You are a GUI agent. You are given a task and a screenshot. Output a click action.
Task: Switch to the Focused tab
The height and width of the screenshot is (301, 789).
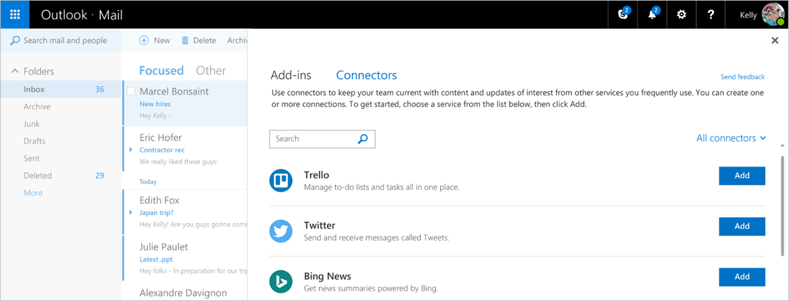[x=162, y=70]
